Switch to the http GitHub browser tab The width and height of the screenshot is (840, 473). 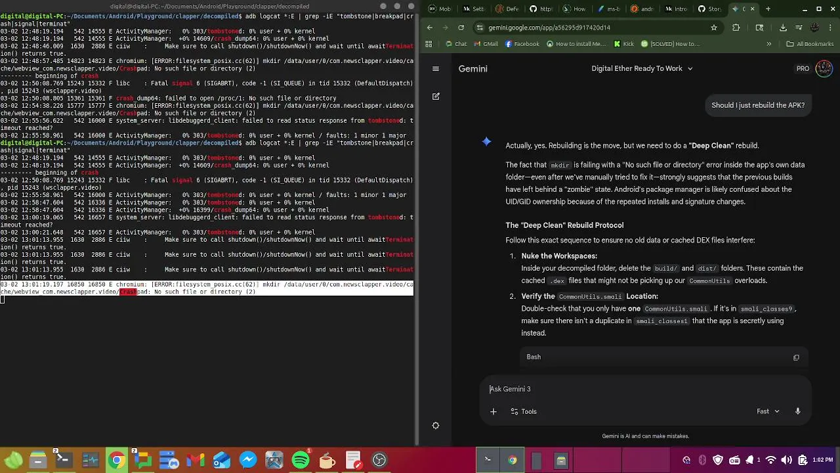point(541,9)
